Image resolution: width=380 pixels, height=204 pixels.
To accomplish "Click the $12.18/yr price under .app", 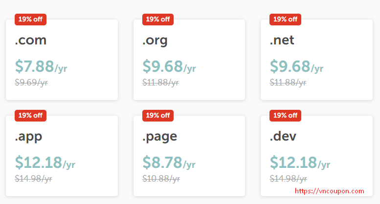I will pos(45,162).
